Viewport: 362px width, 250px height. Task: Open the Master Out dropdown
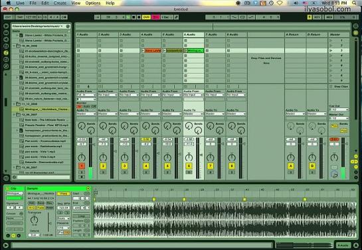coord(339,118)
